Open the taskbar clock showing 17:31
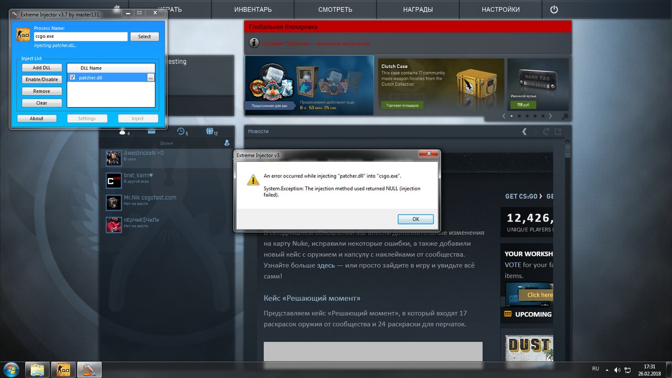Image resolution: width=672 pixels, height=378 pixels. click(650, 370)
